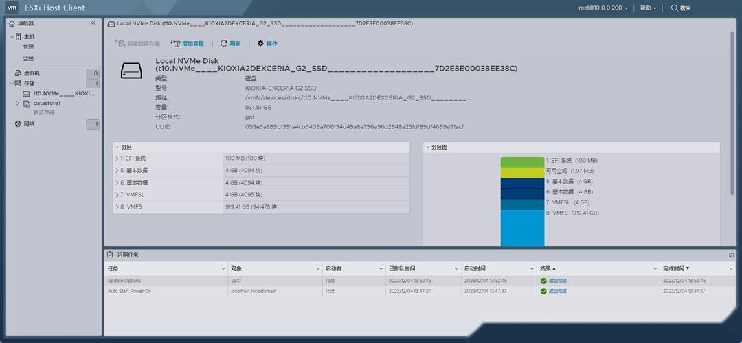Click the main content vertical scrollbar
742x343 pixels.
pyautogui.click(x=733, y=113)
